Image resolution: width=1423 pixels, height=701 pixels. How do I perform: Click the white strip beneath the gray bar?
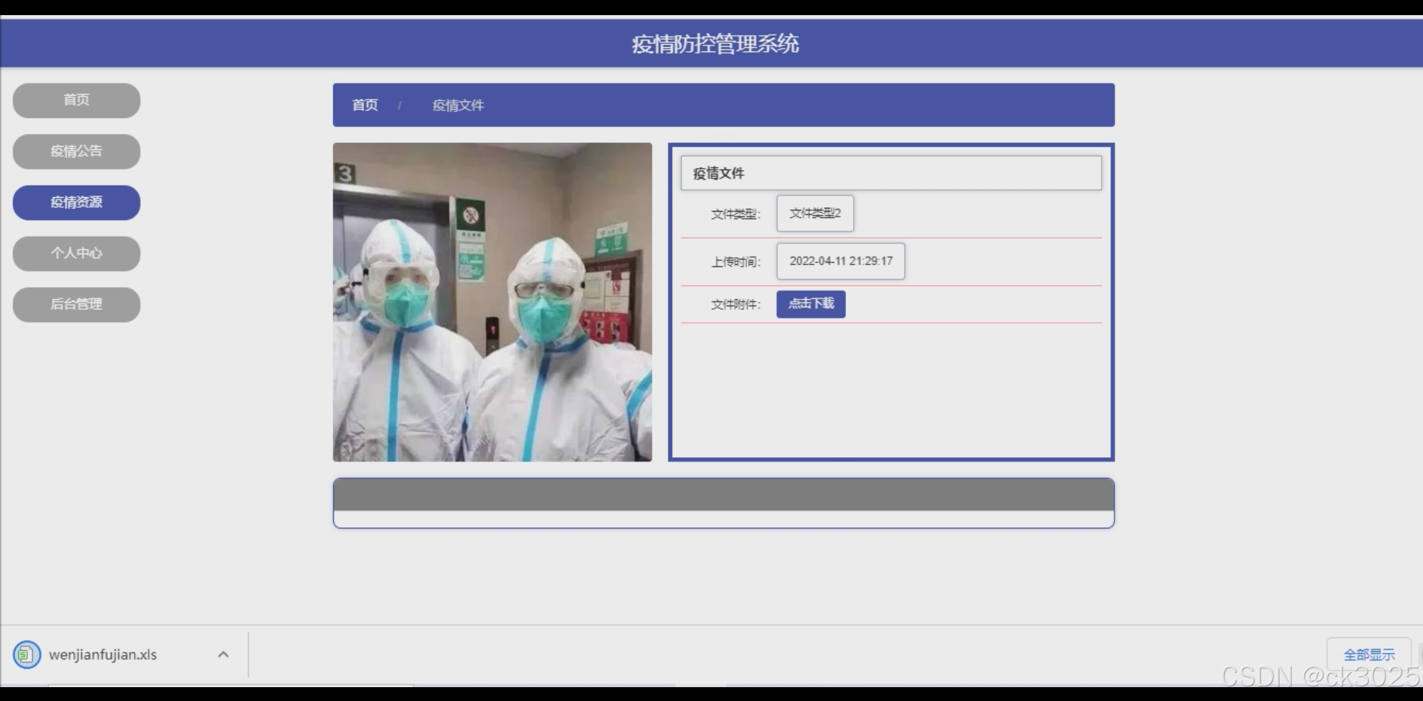pos(723,519)
